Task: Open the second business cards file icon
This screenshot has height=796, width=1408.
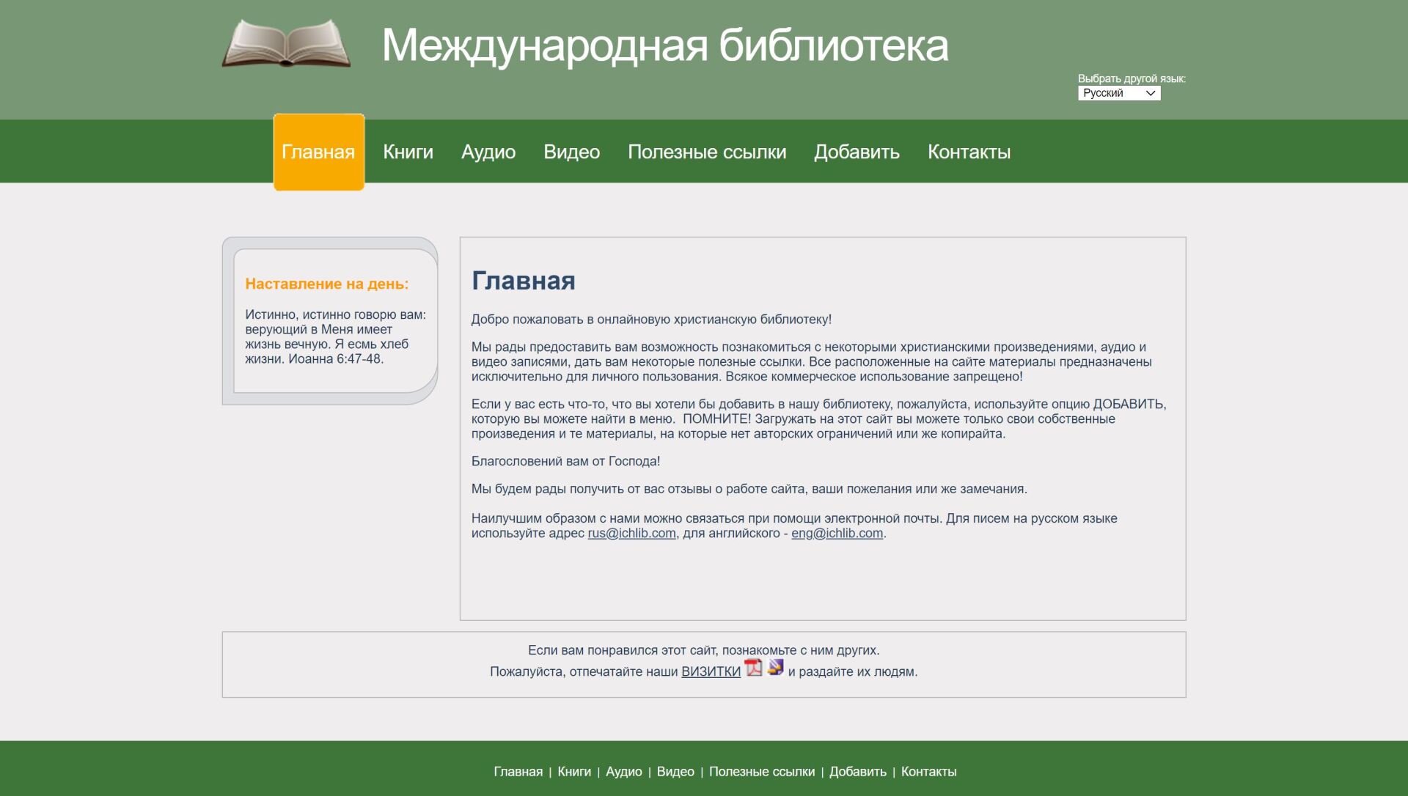Action: click(x=776, y=668)
